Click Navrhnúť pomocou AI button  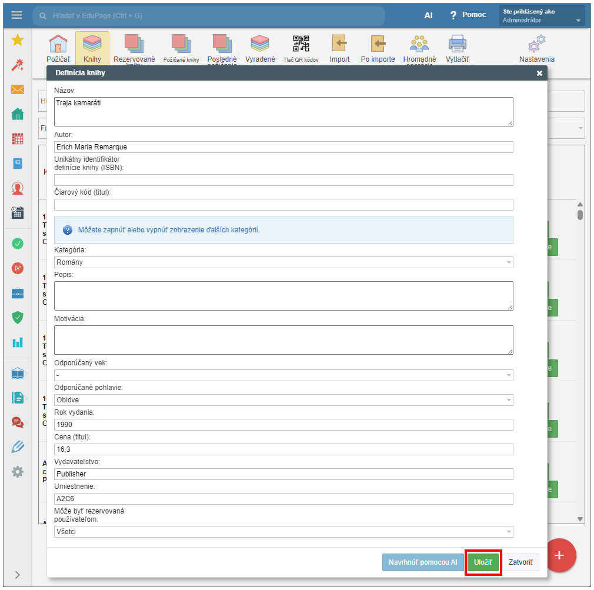click(x=422, y=563)
